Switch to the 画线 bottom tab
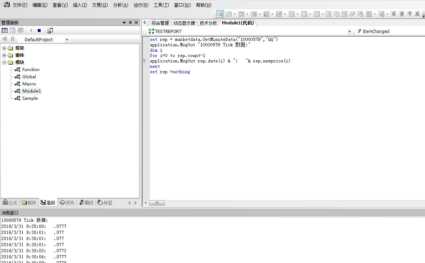 tap(86, 203)
